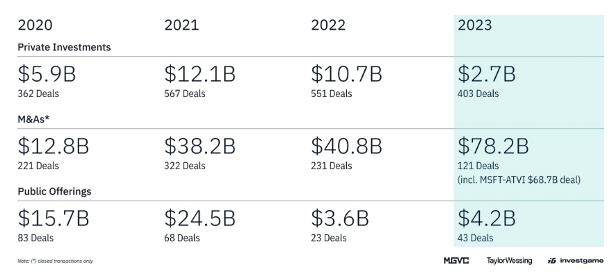Screen dimensions: 614x274
Task: Click the $78.2B M&A figure
Action: coord(493,146)
